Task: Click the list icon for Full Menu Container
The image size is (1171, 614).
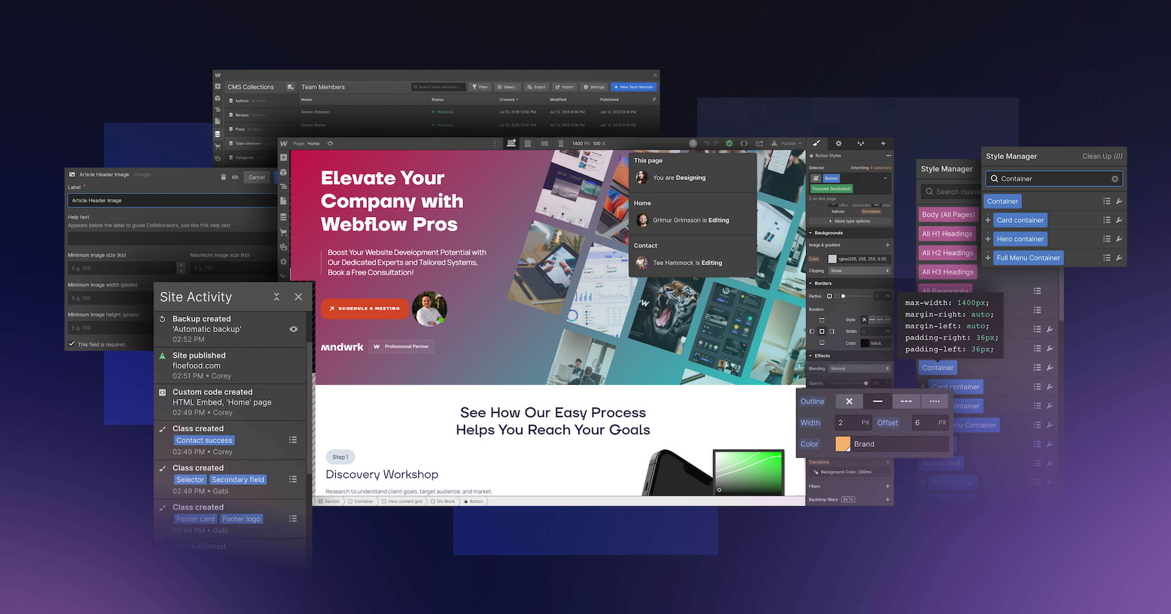Action: coord(1107,258)
